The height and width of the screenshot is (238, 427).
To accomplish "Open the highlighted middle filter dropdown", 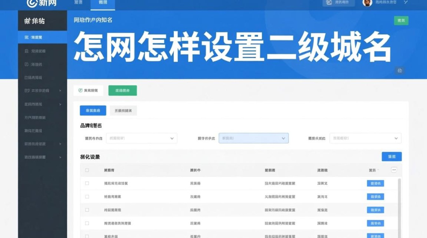I will [253, 138].
